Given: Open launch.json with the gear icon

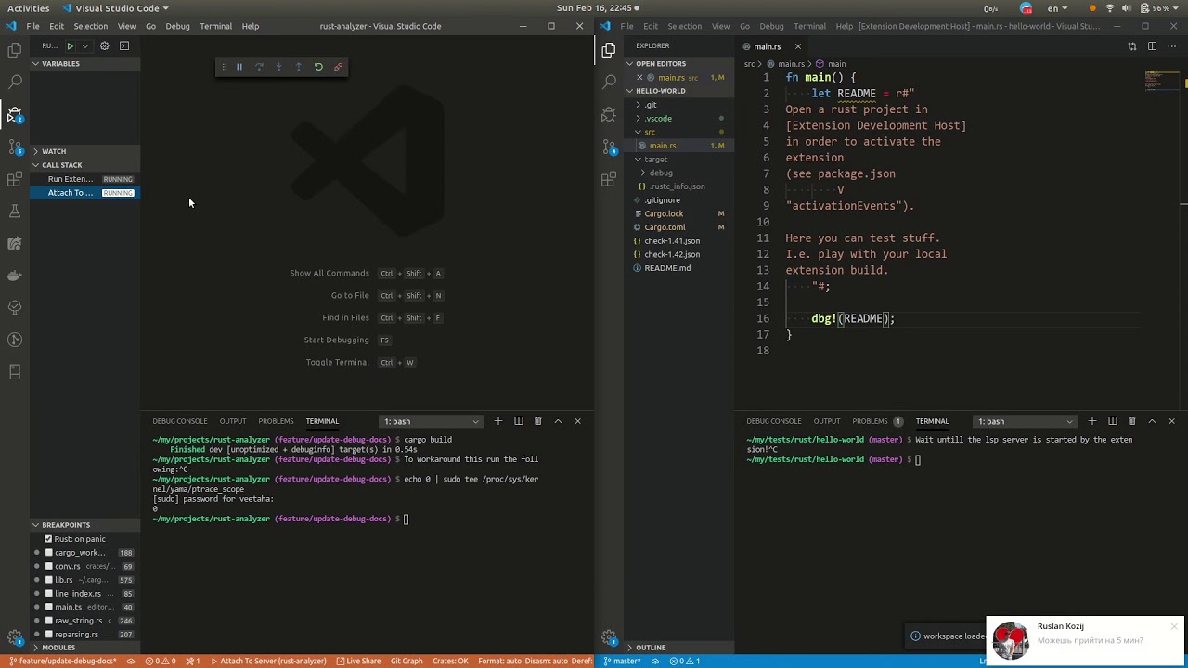Looking at the screenshot, I should pos(104,45).
